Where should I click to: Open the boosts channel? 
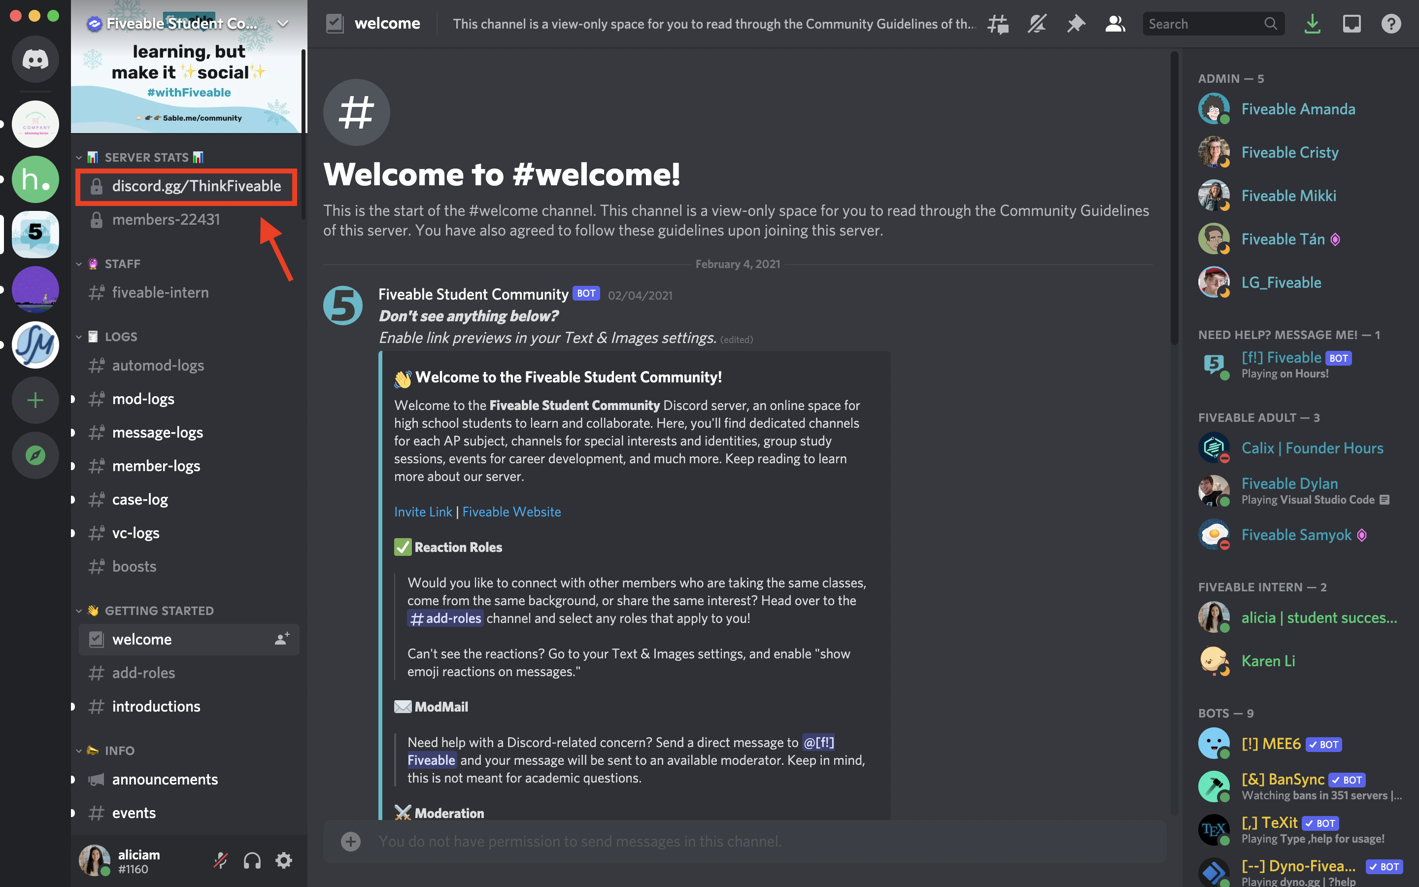(x=189, y=567)
